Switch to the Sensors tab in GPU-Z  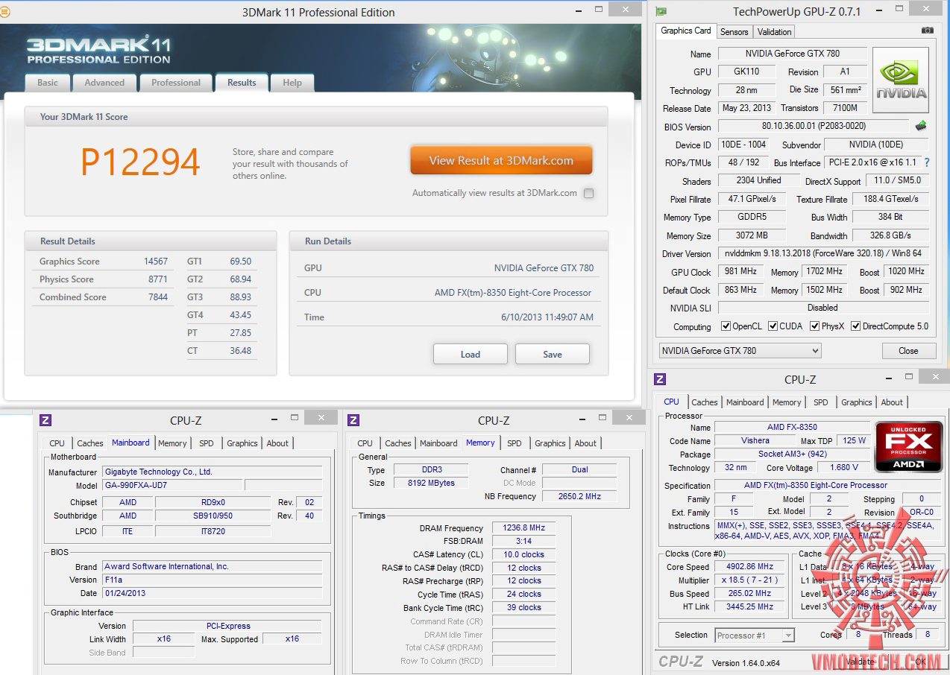734,31
